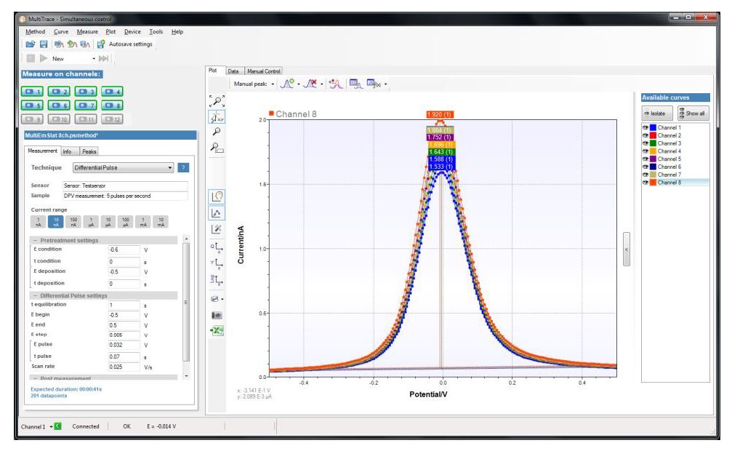This screenshot has width=732, height=451.
Task: Open a file with the folder icon
Action: [x=31, y=44]
